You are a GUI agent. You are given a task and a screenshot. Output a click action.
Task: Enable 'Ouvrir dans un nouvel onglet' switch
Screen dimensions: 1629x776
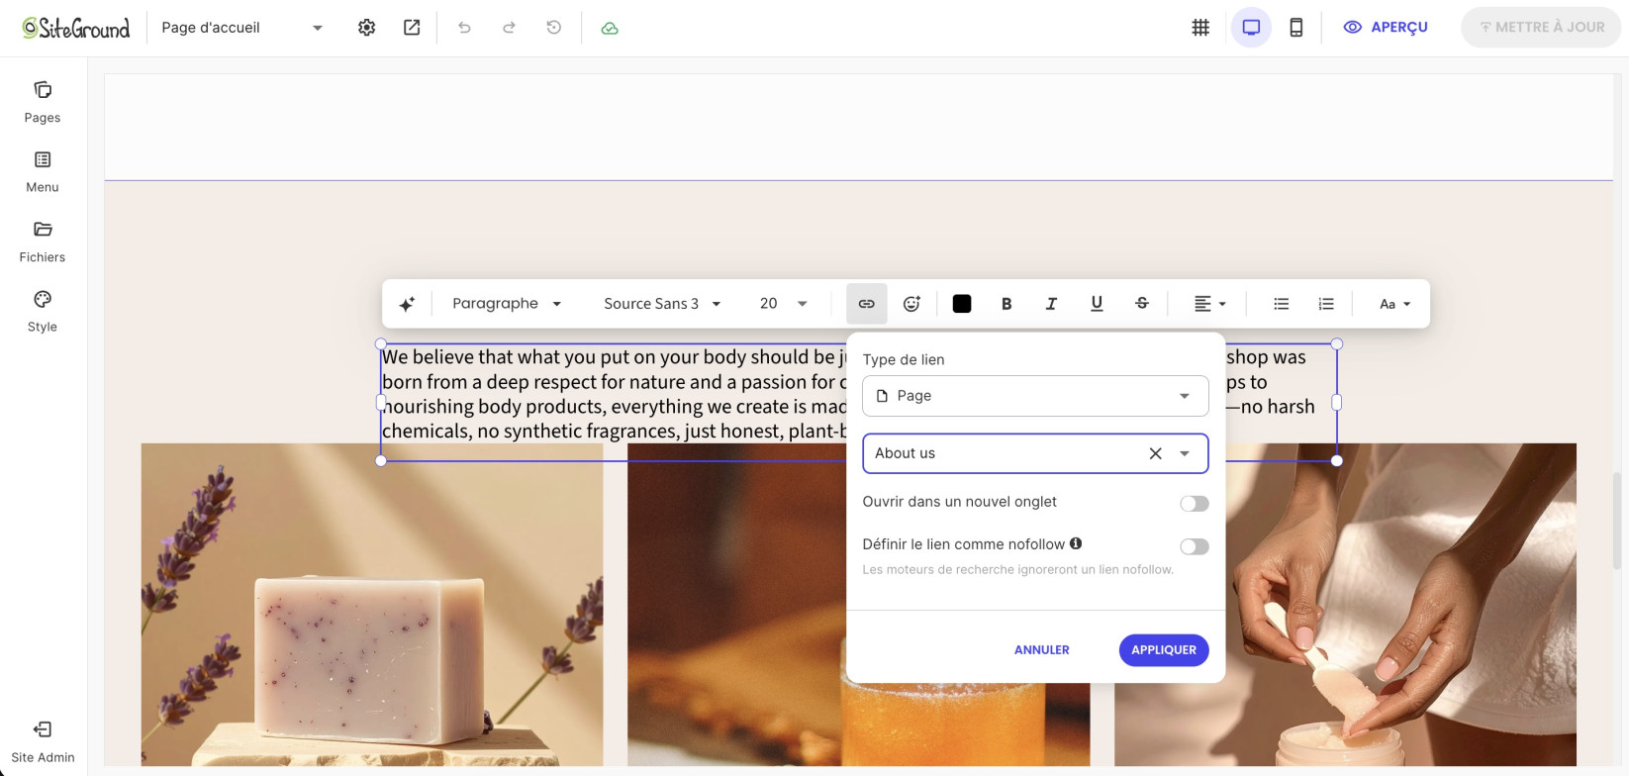click(x=1194, y=504)
